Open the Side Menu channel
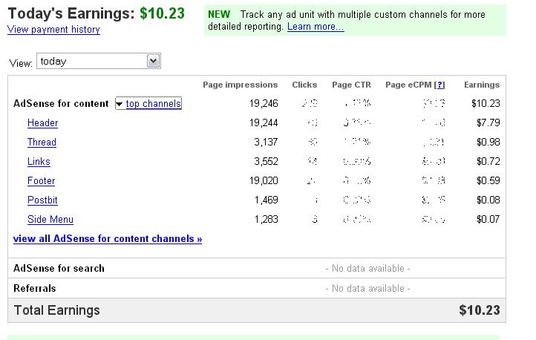 50,220
